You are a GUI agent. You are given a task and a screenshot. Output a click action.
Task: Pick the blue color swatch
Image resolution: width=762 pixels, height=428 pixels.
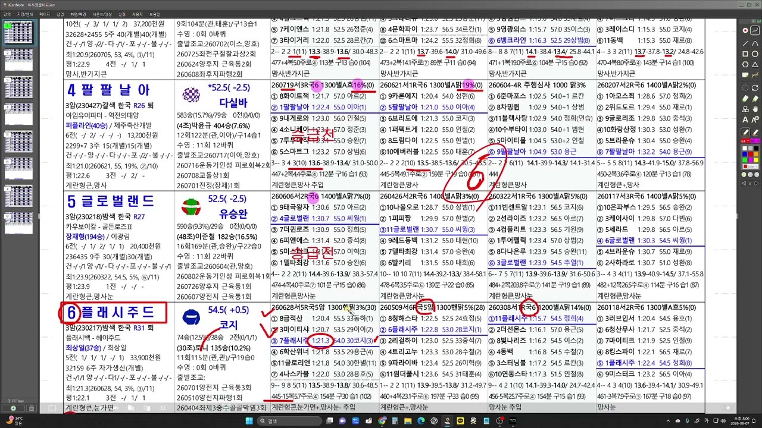[x=745, y=153]
